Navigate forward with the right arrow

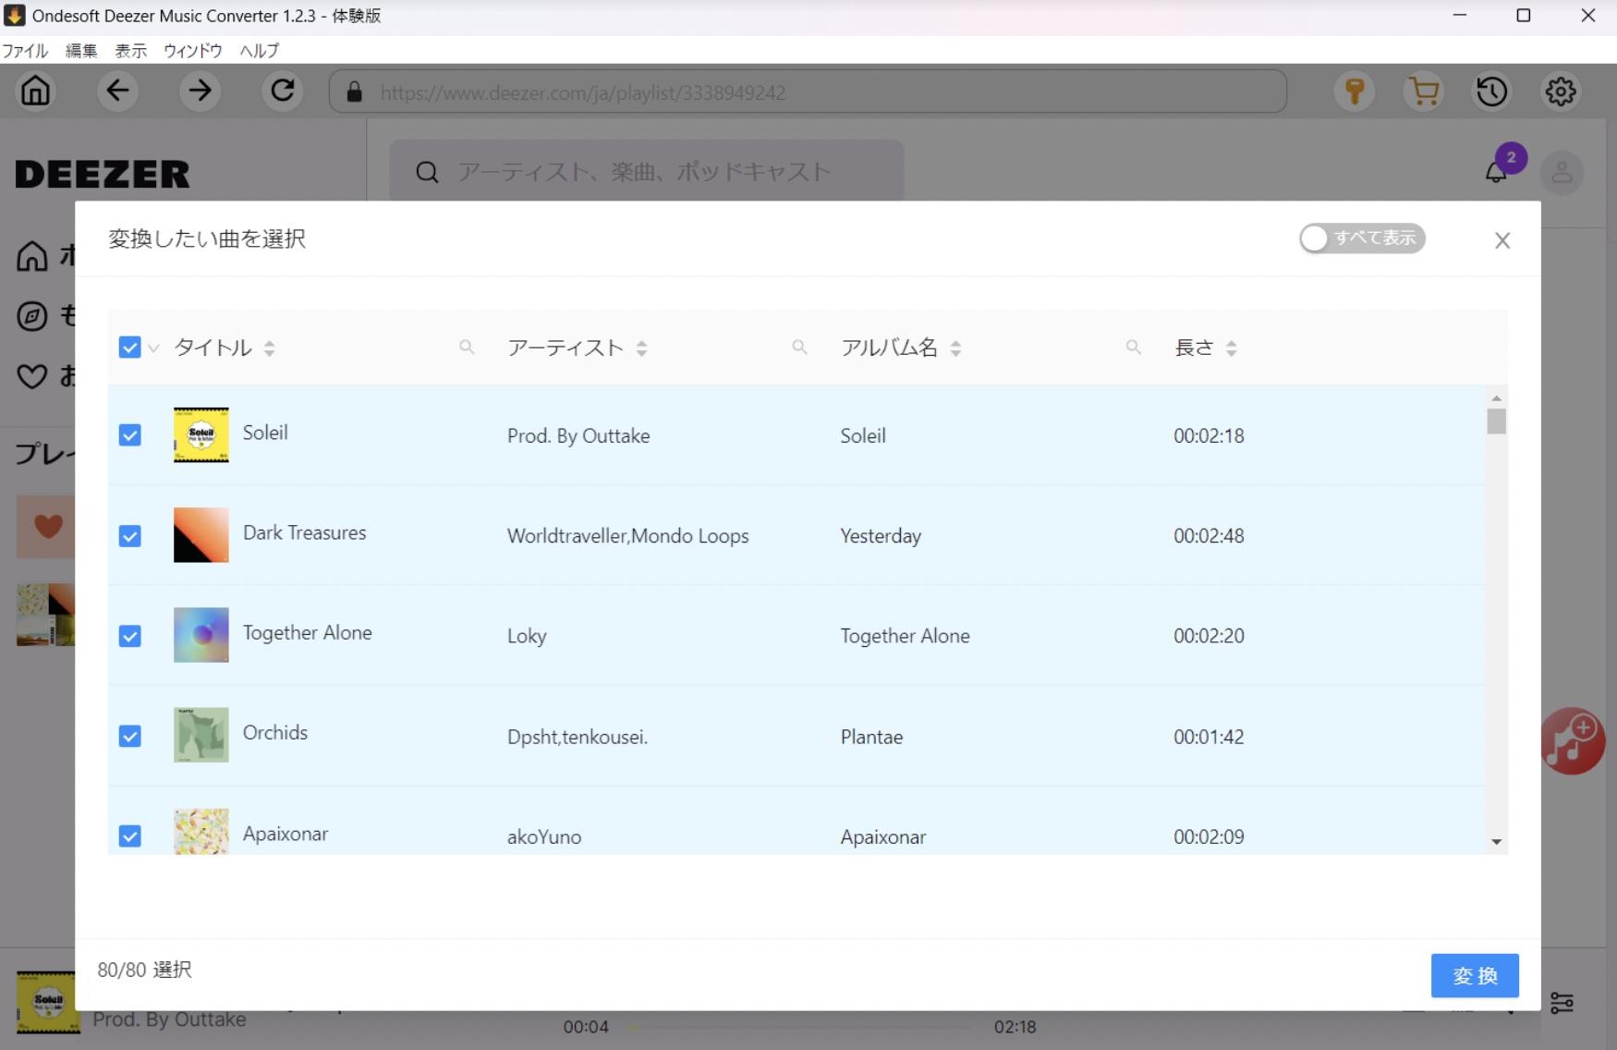(x=200, y=91)
